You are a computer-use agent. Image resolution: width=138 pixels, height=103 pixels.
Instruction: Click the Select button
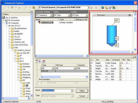82,91
